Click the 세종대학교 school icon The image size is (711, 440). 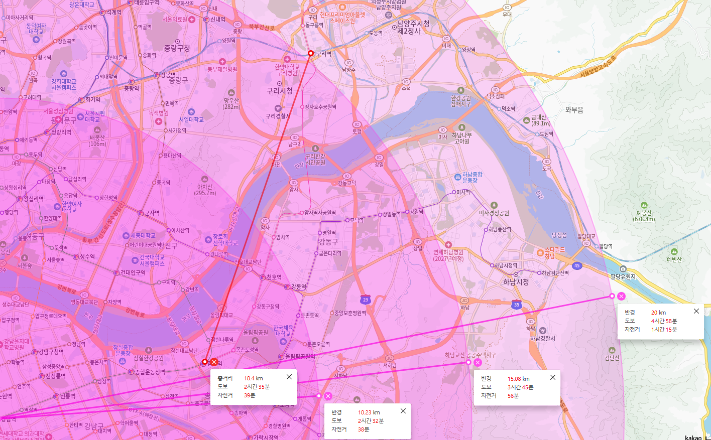point(126,235)
